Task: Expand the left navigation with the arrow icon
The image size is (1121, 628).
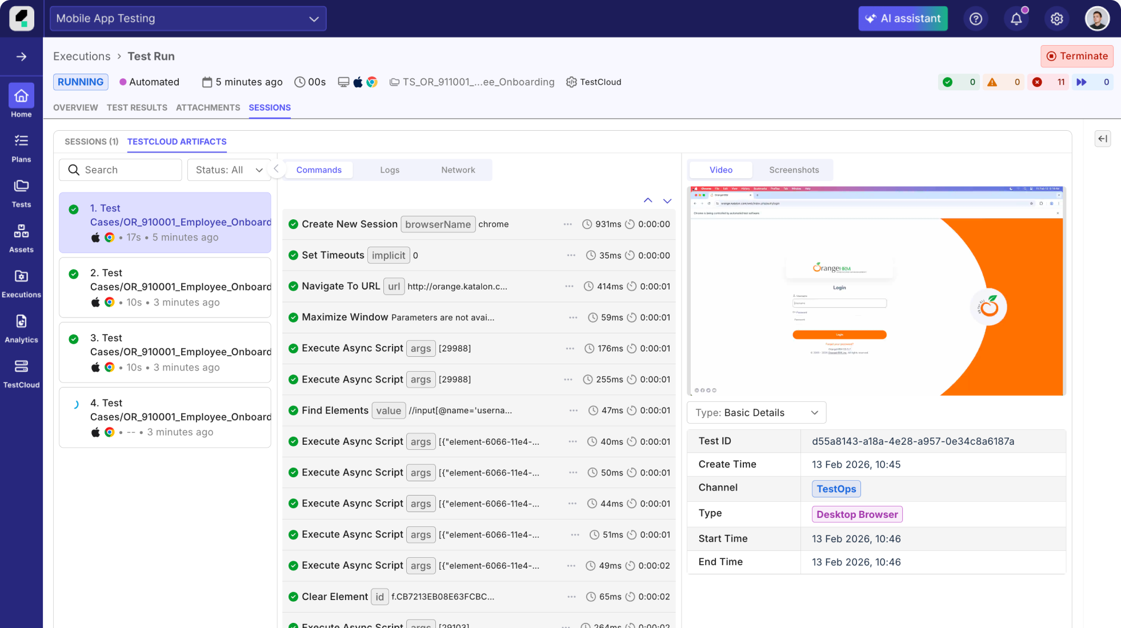Action: 21,56
